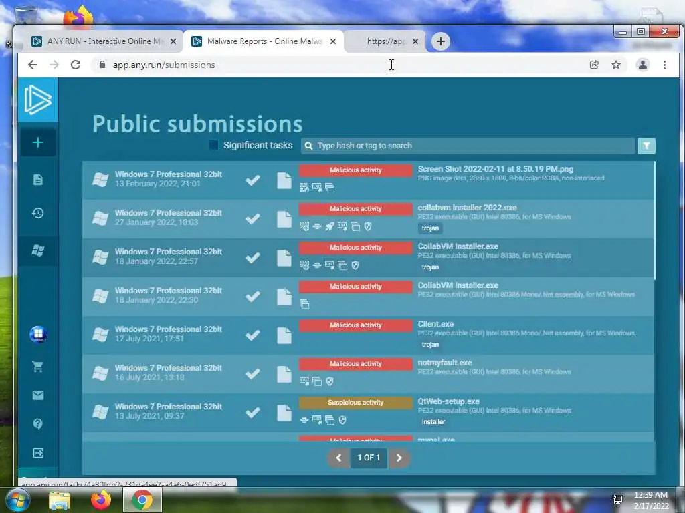
Task: Open Windows Explorer from the taskbar
Action: [x=60, y=500]
